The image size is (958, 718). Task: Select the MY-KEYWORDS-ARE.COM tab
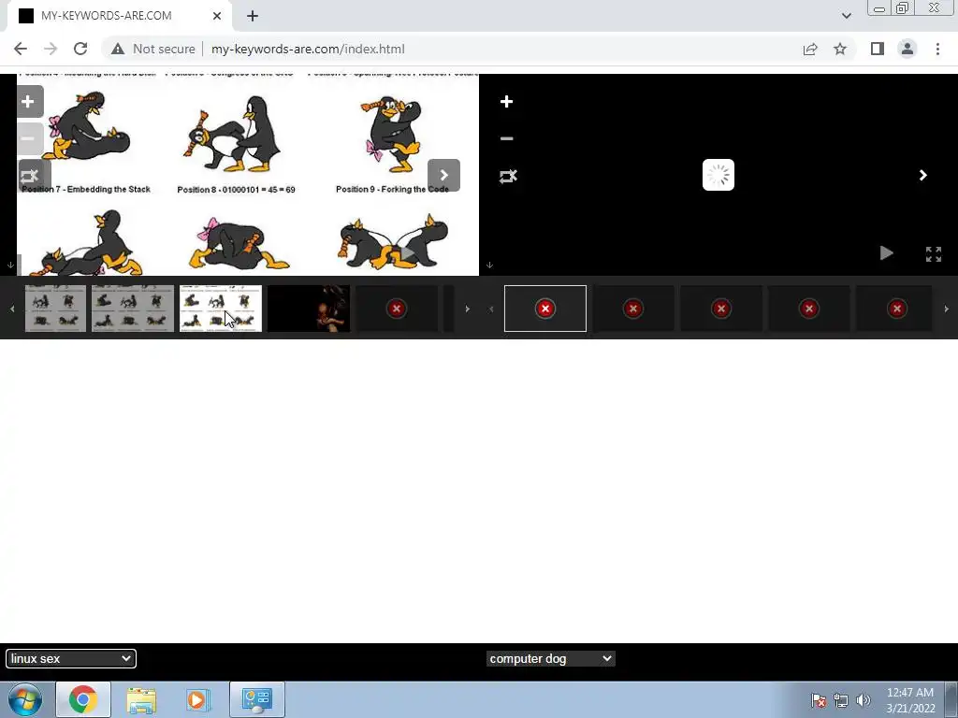[119, 16]
